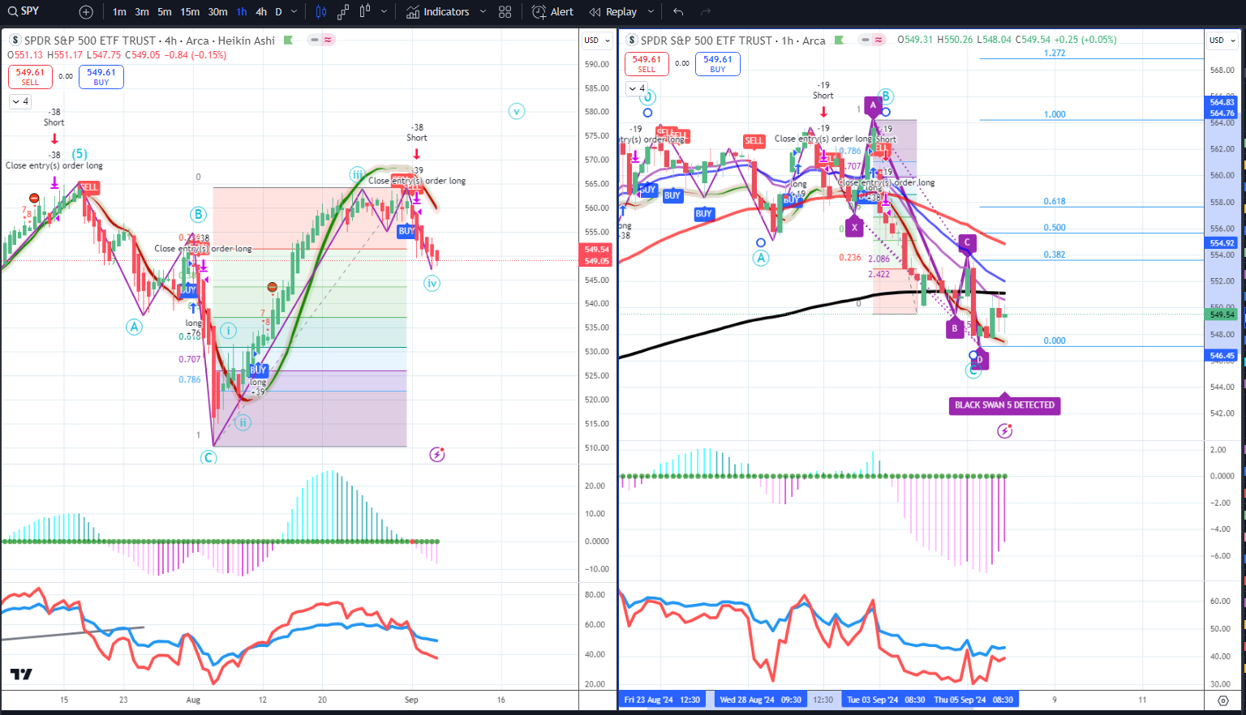Click the circled v wave label on 4h chart
The image size is (1246, 715).
pos(517,111)
